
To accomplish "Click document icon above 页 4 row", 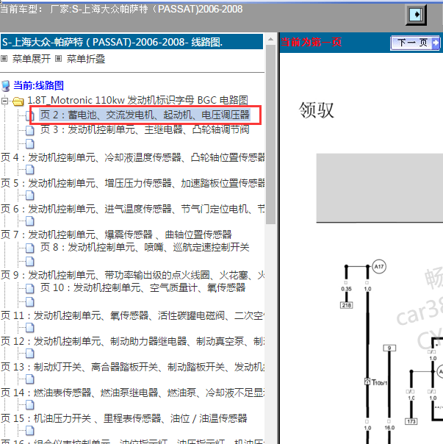I will 29,144.
